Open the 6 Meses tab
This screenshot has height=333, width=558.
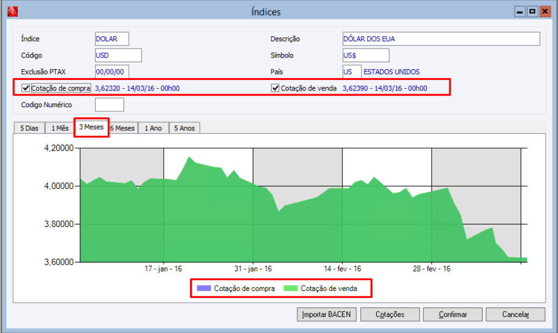(x=123, y=129)
